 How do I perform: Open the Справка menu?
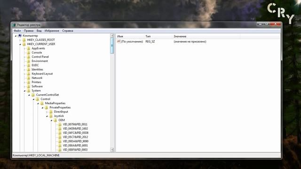(68, 31)
